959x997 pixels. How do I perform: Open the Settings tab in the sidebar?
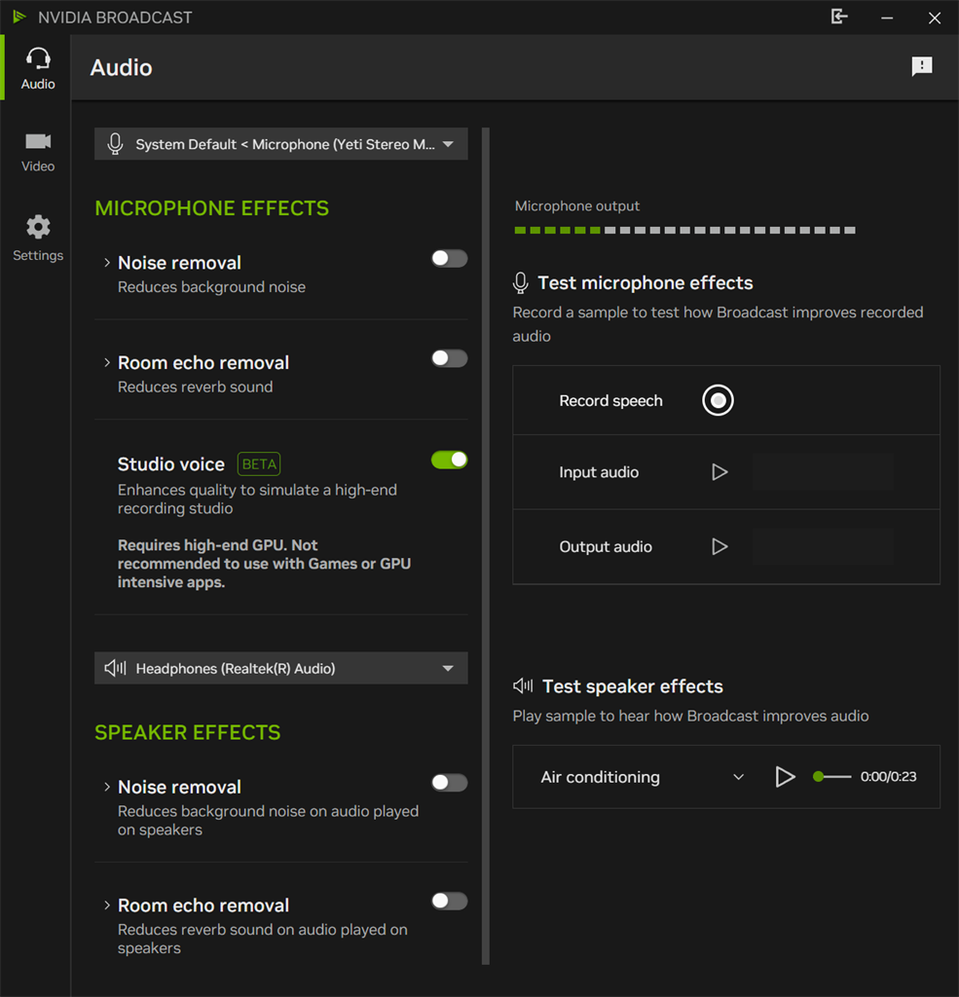38,239
